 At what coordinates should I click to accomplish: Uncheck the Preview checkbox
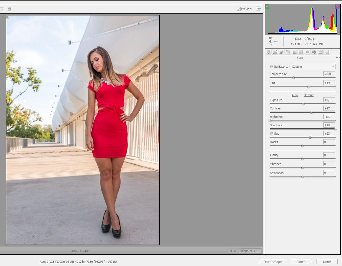tap(239, 9)
